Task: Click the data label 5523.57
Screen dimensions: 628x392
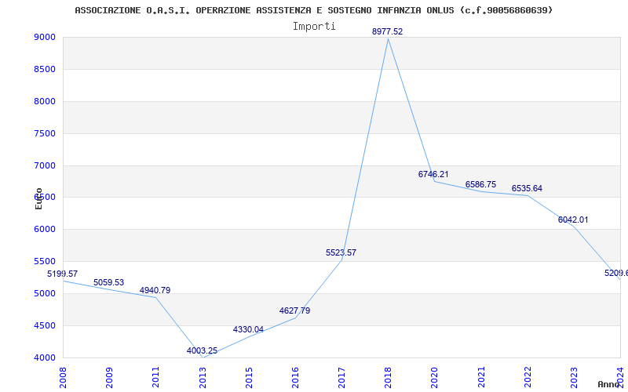Action: [341, 252]
